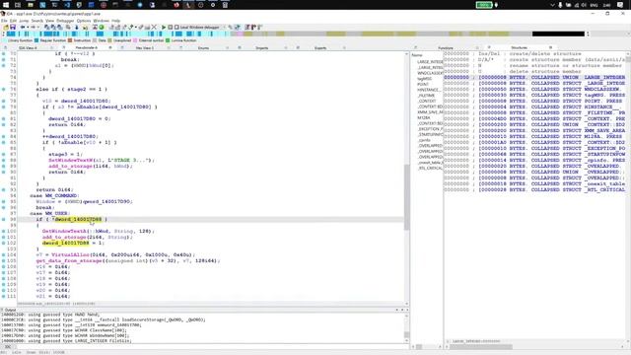
Task: Toggle breakpoint dot on line 100
Action: (x=4, y=231)
